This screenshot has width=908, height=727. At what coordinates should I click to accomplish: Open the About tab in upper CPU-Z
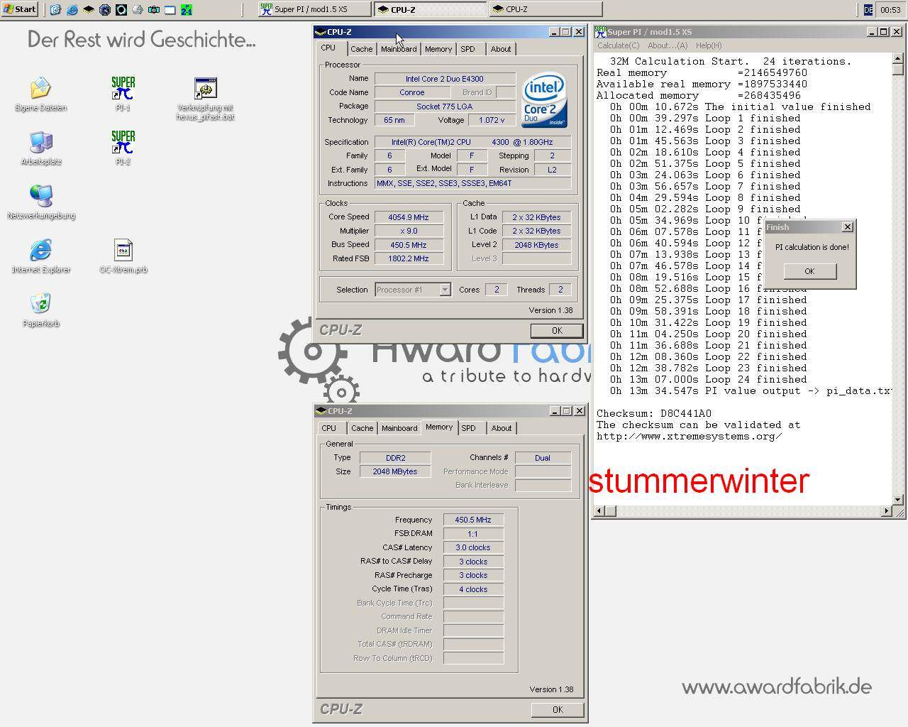pyautogui.click(x=501, y=49)
